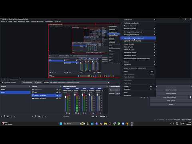Open the Archivo menu in the menu bar
The height and width of the screenshot is (144, 192).
coord(4,22)
